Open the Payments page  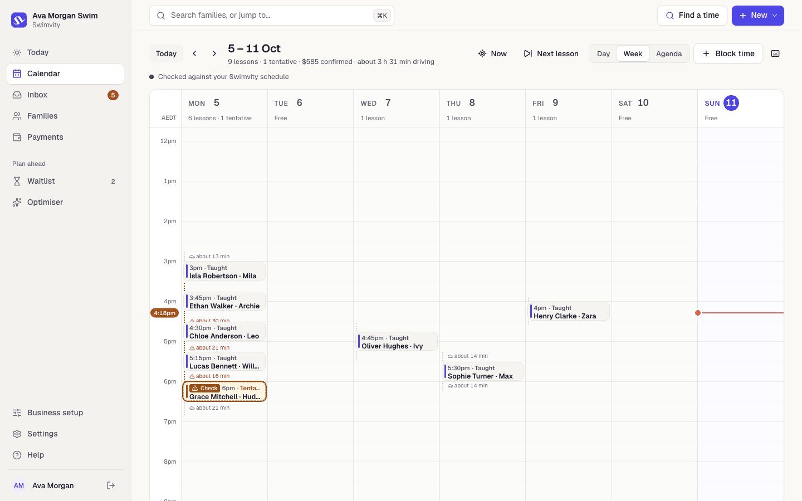click(x=65, y=137)
